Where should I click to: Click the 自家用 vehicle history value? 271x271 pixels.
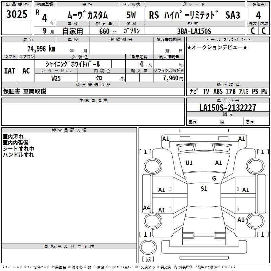(x=72, y=31)
